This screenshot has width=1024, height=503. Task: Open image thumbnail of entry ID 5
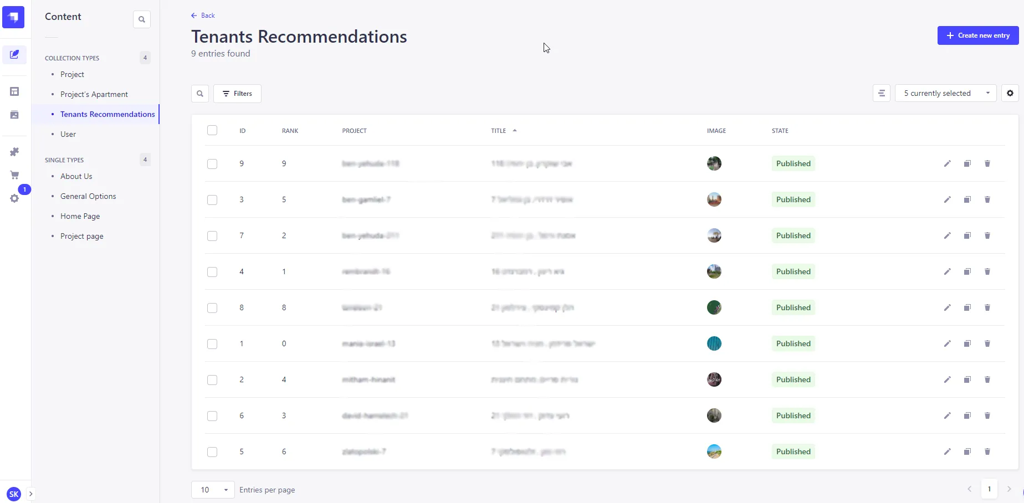point(714,451)
